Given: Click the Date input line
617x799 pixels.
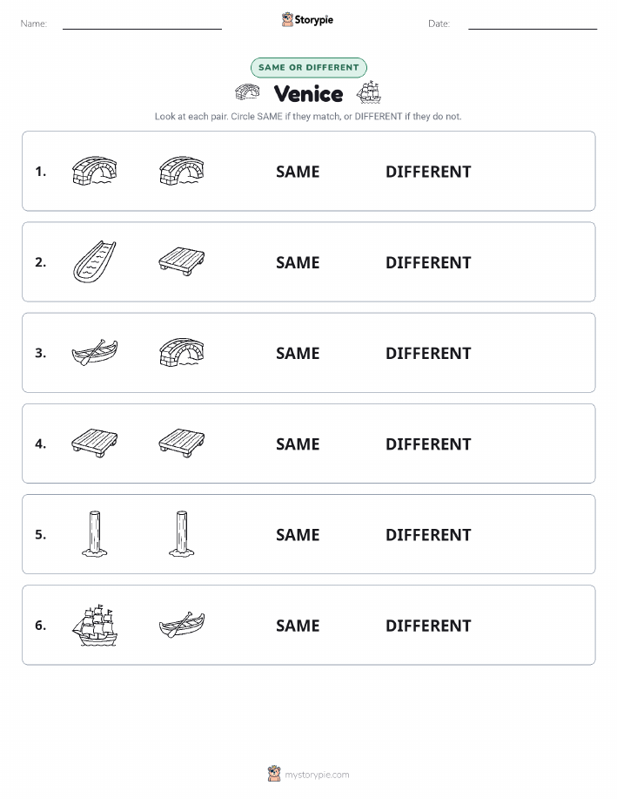Looking at the screenshot, I should tap(533, 25).
